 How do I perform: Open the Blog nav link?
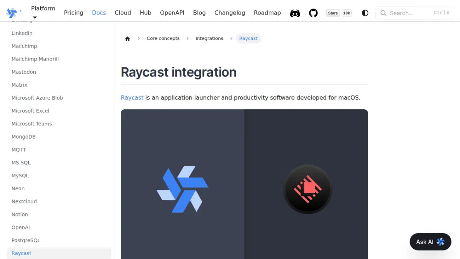[x=199, y=13]
